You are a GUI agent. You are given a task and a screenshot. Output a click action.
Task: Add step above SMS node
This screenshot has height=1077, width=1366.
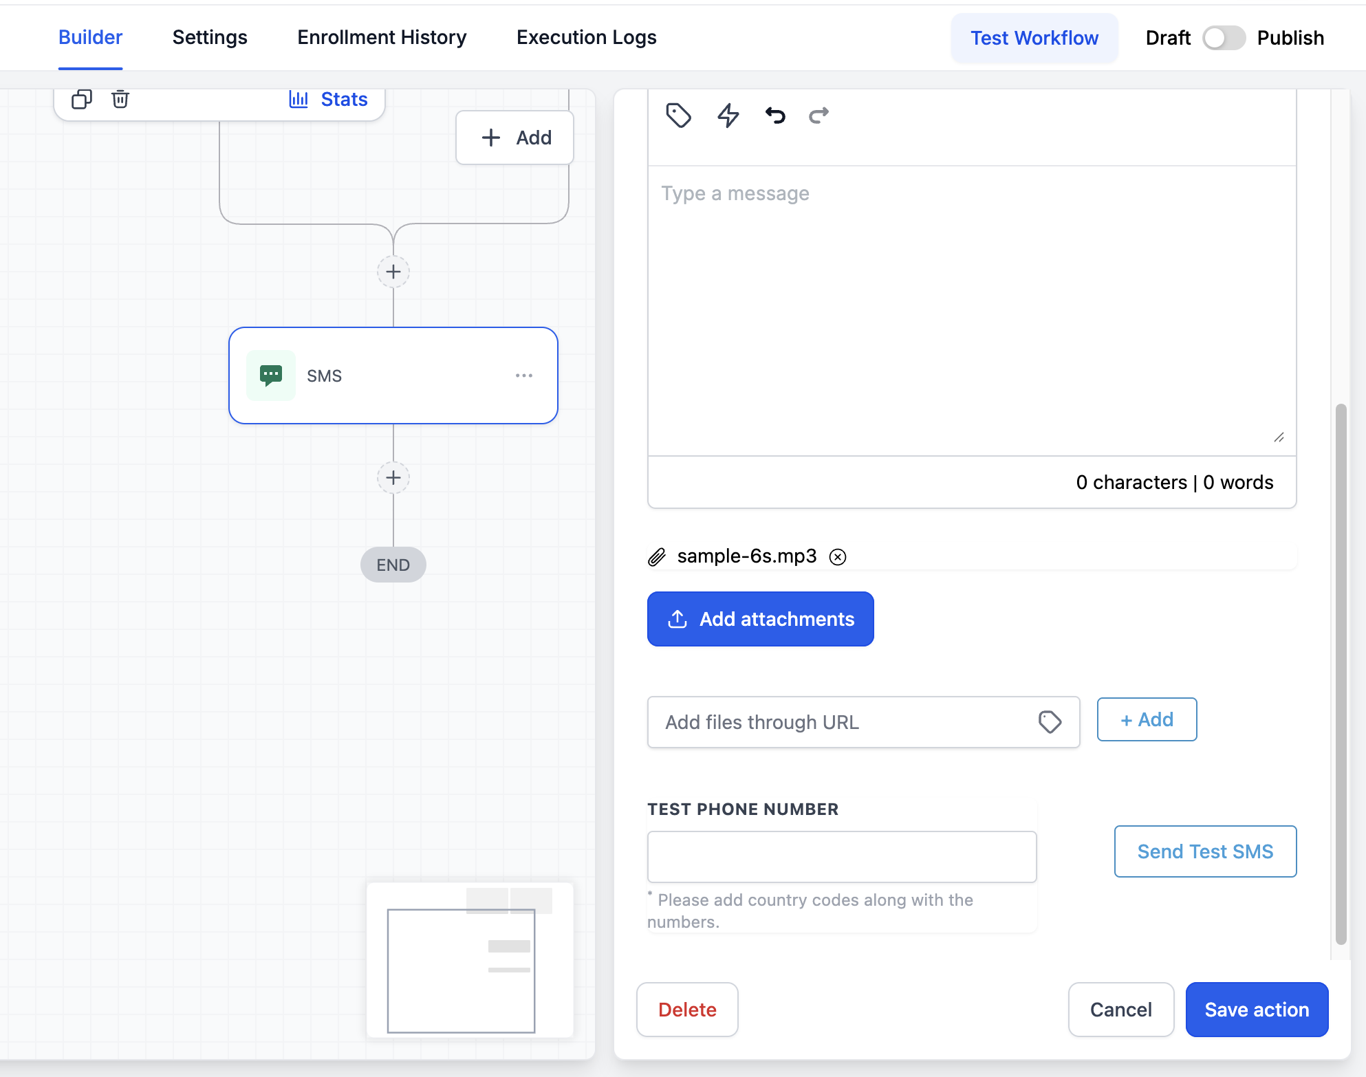tap(393, 272)
